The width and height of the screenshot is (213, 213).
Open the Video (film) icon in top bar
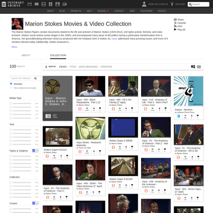coord(44,4)
